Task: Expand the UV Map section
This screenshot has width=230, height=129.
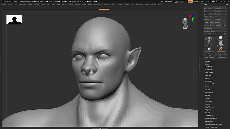Action: [x=207, y=113]
